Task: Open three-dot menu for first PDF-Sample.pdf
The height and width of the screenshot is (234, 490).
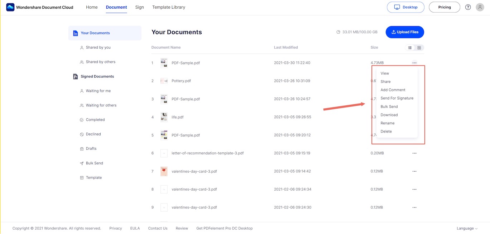Action: [414, 63]
